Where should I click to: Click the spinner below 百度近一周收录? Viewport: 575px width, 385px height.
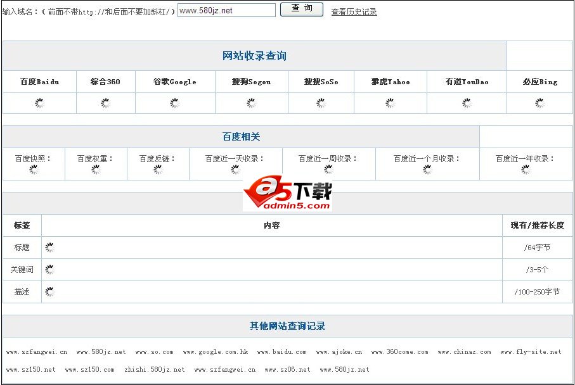[x=328, y=170]
